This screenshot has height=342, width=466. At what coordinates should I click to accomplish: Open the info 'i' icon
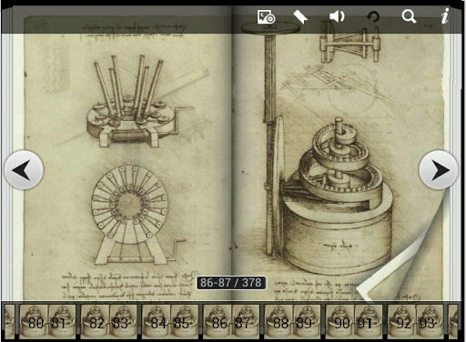coord(445,16)
